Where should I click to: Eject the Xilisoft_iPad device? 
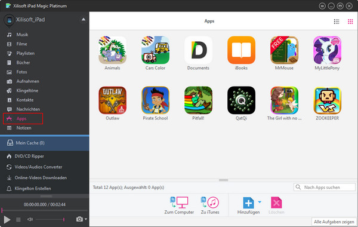pyautogui.click(x=84, y=20)
